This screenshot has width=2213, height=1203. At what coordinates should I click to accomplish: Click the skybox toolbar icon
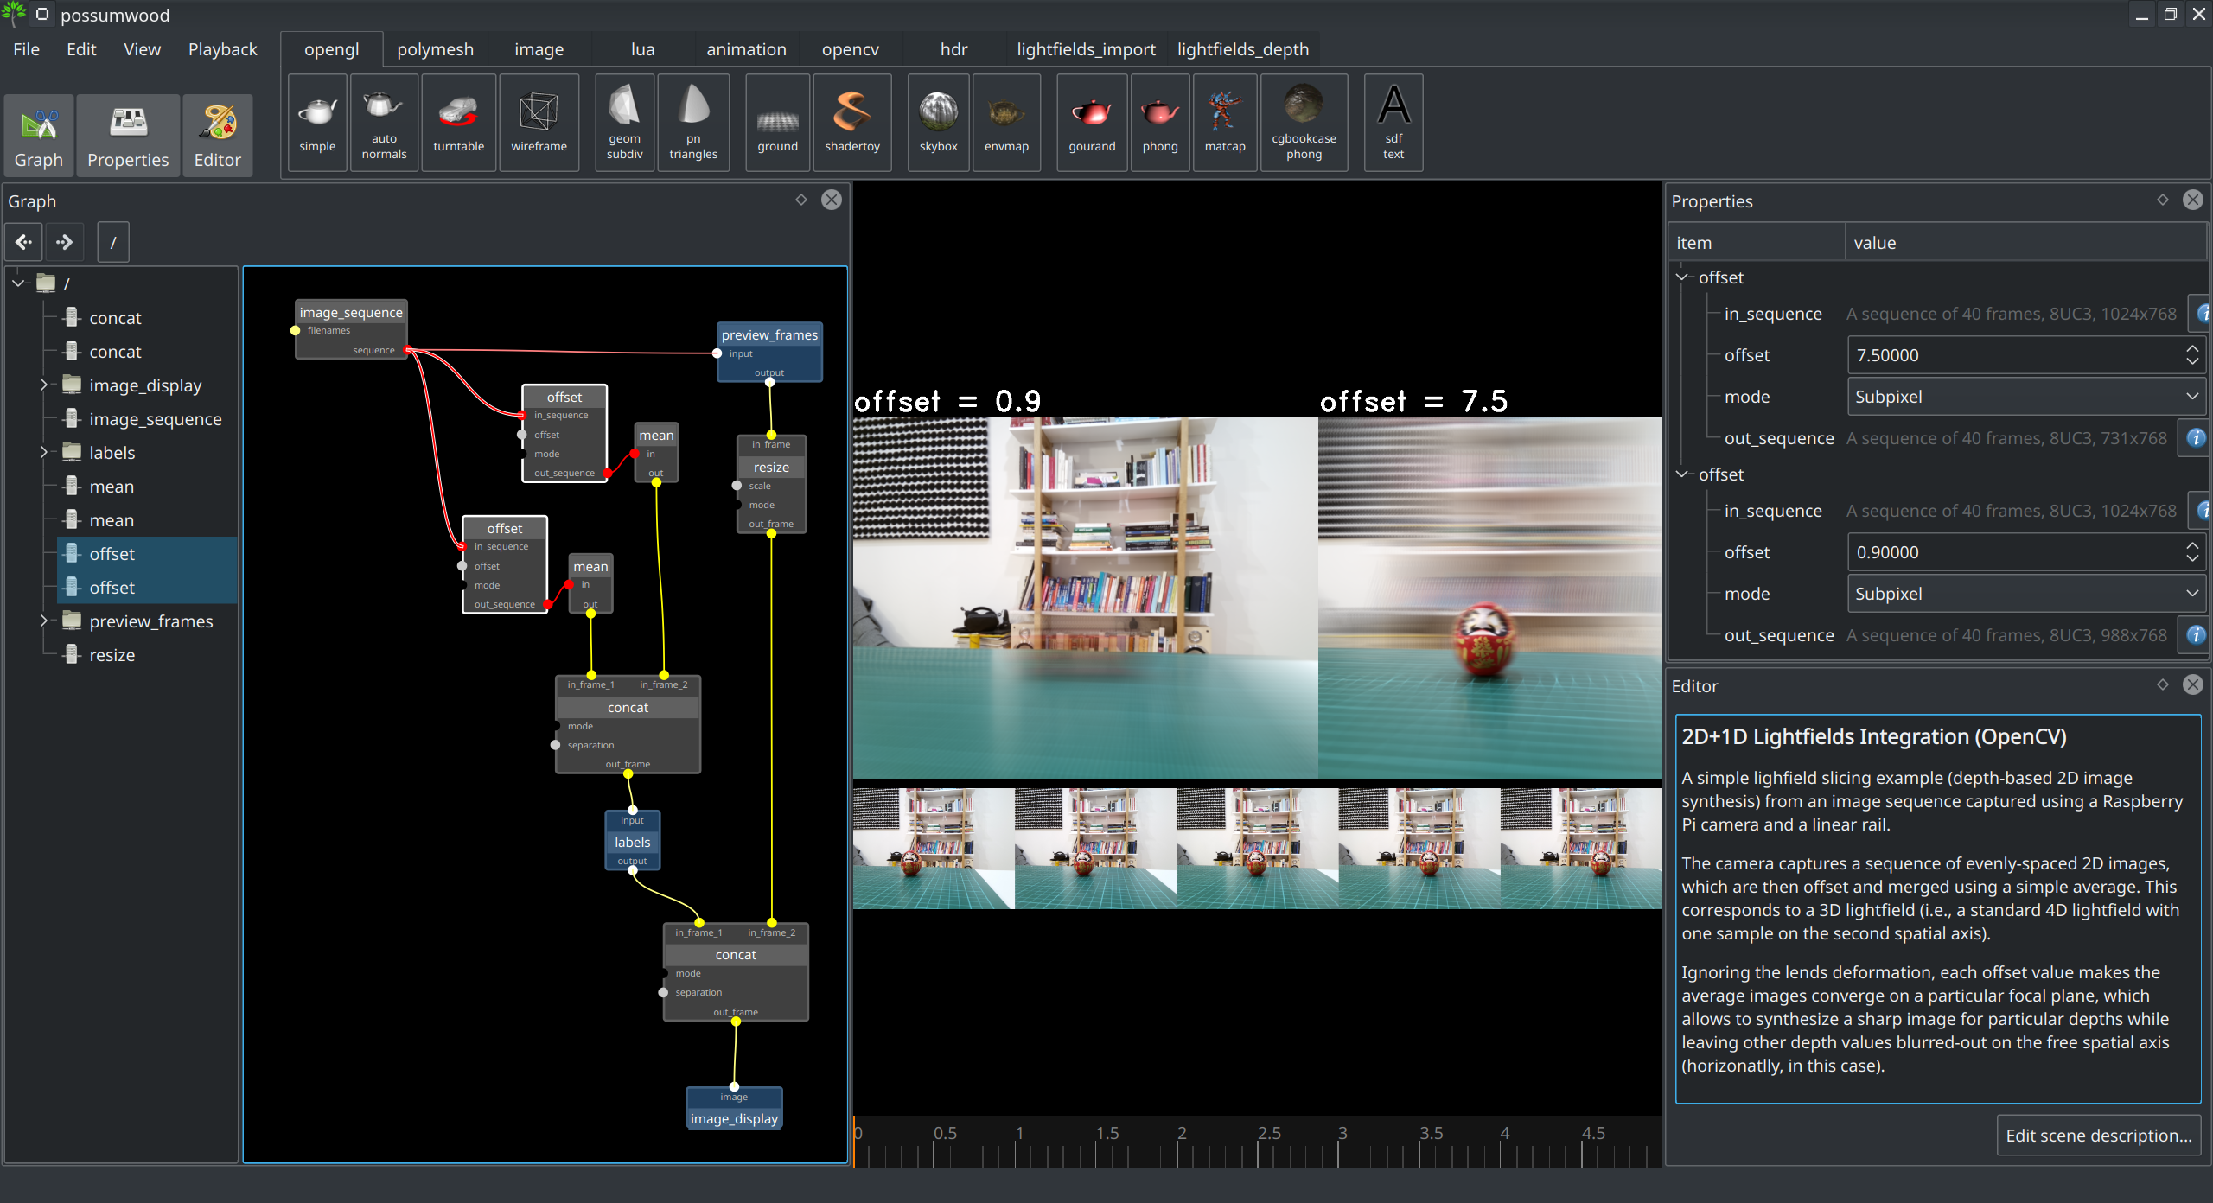coord(938,123)
